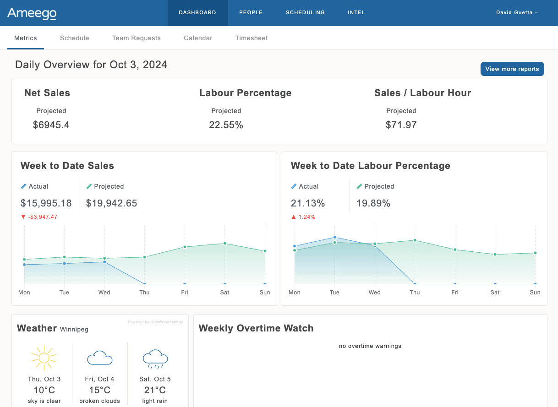Click the View more reports button
The width and height of the screenshot is (558, 407).
512,69
